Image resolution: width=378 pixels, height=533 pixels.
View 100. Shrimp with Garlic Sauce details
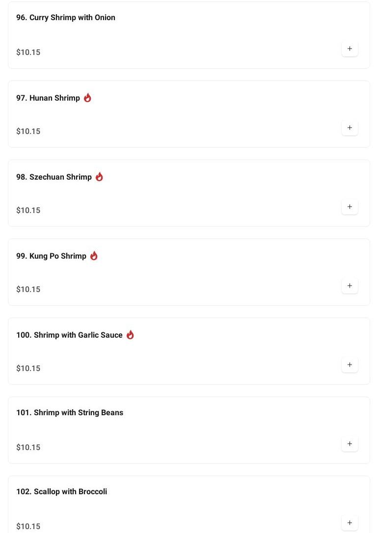[69, 335]
